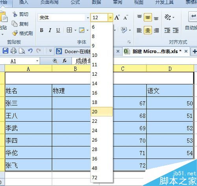The image size is (197, 186).
Task: Click the Cut scissors icon
Action: point(15,14)
